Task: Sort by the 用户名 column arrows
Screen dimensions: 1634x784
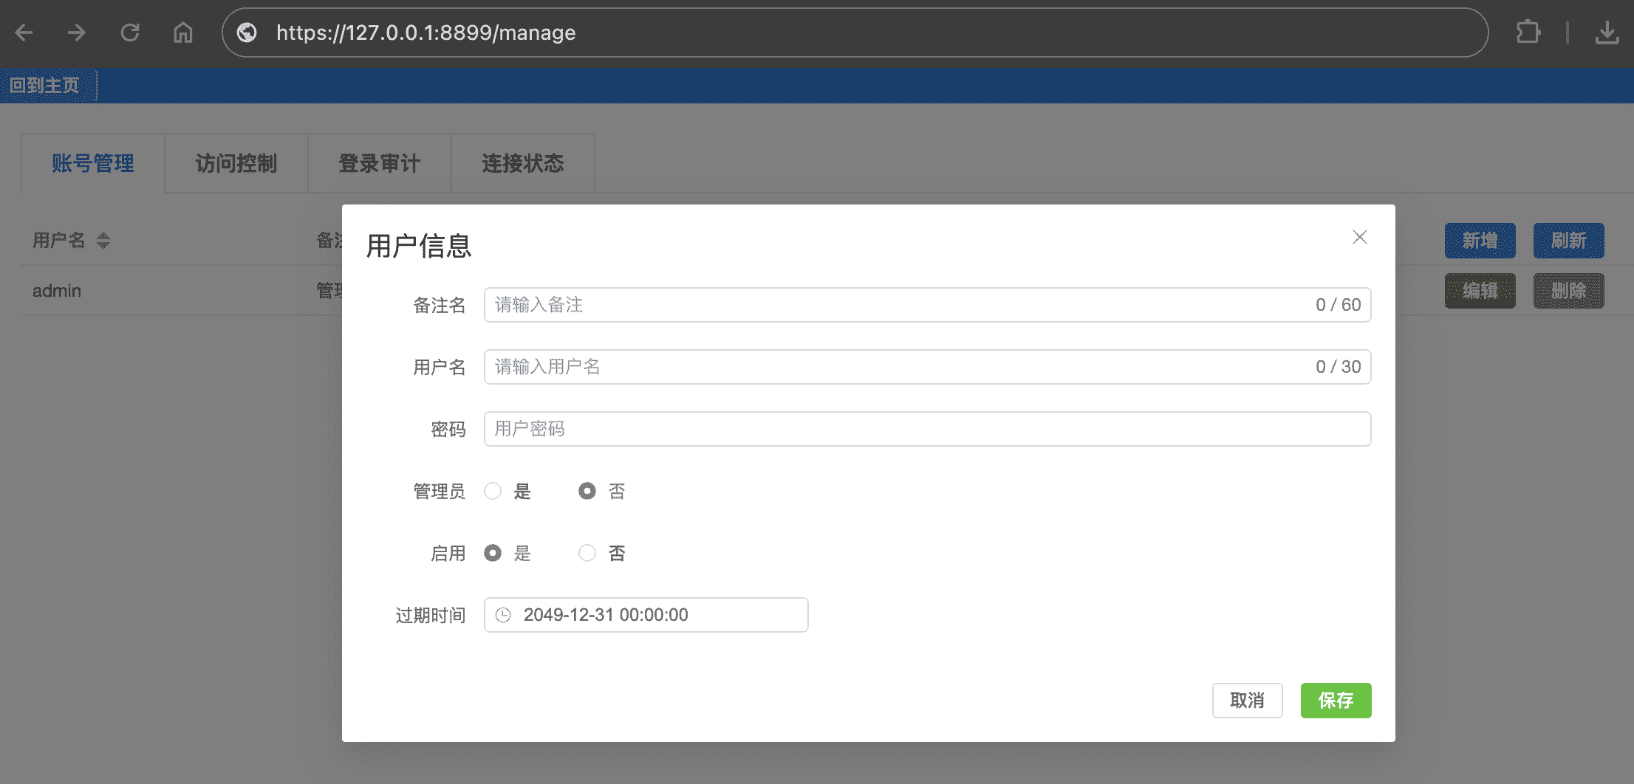Action: click(103, 240)
